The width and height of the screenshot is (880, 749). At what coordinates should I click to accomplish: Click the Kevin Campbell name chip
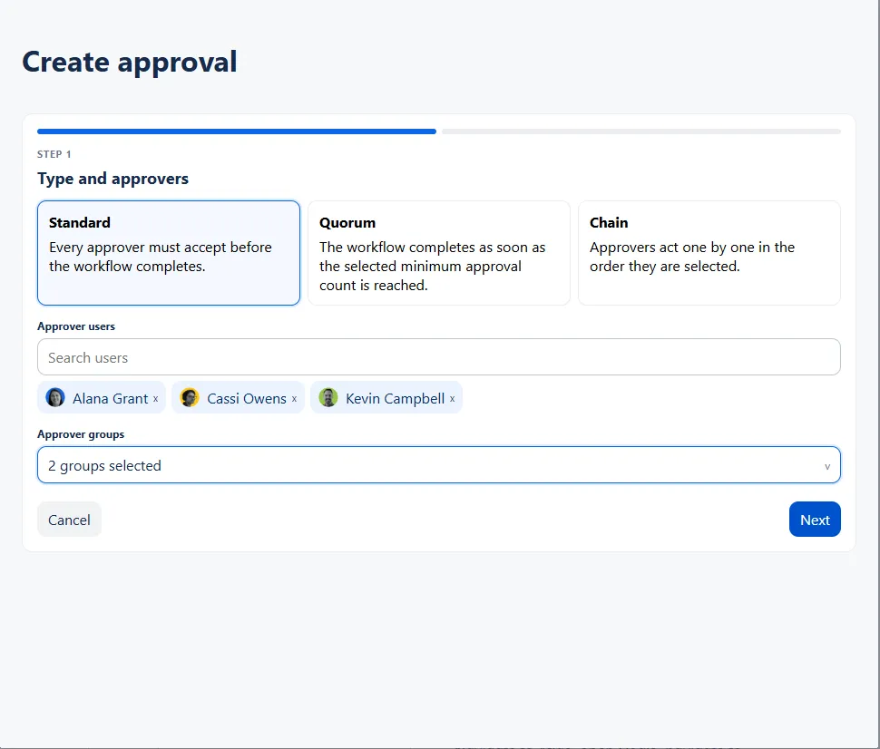[x=386, y=398]
